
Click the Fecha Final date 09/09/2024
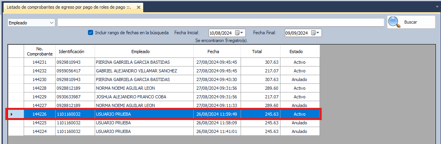[x=297, y=33]
